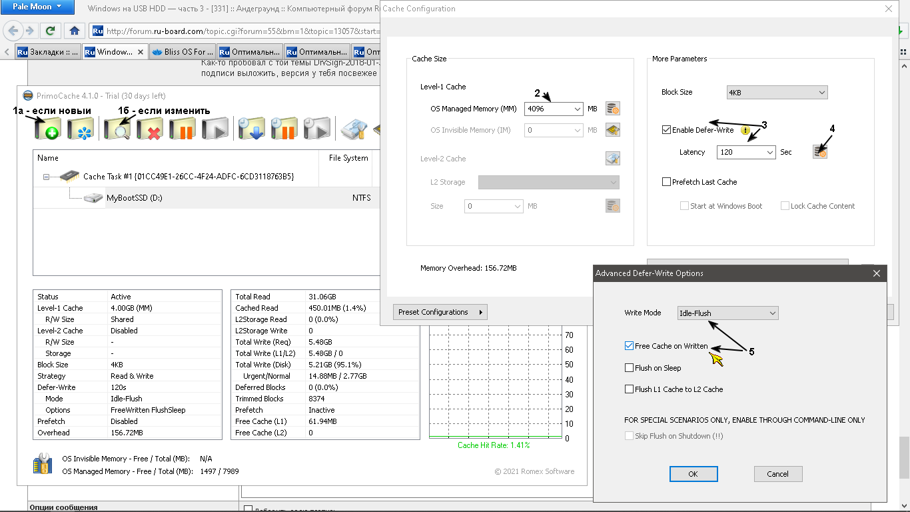
Task: Click the Level-2 Cache storage manage icon
Action: coord(613,159)
